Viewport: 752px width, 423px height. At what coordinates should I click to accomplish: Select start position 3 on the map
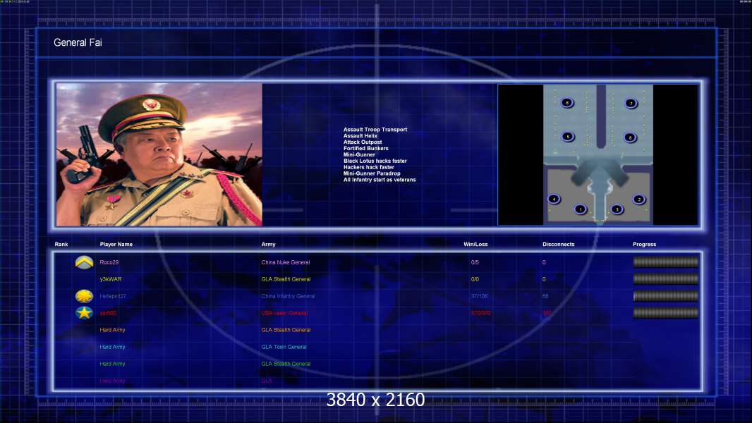pyautogui.click(x=617, y=209)
